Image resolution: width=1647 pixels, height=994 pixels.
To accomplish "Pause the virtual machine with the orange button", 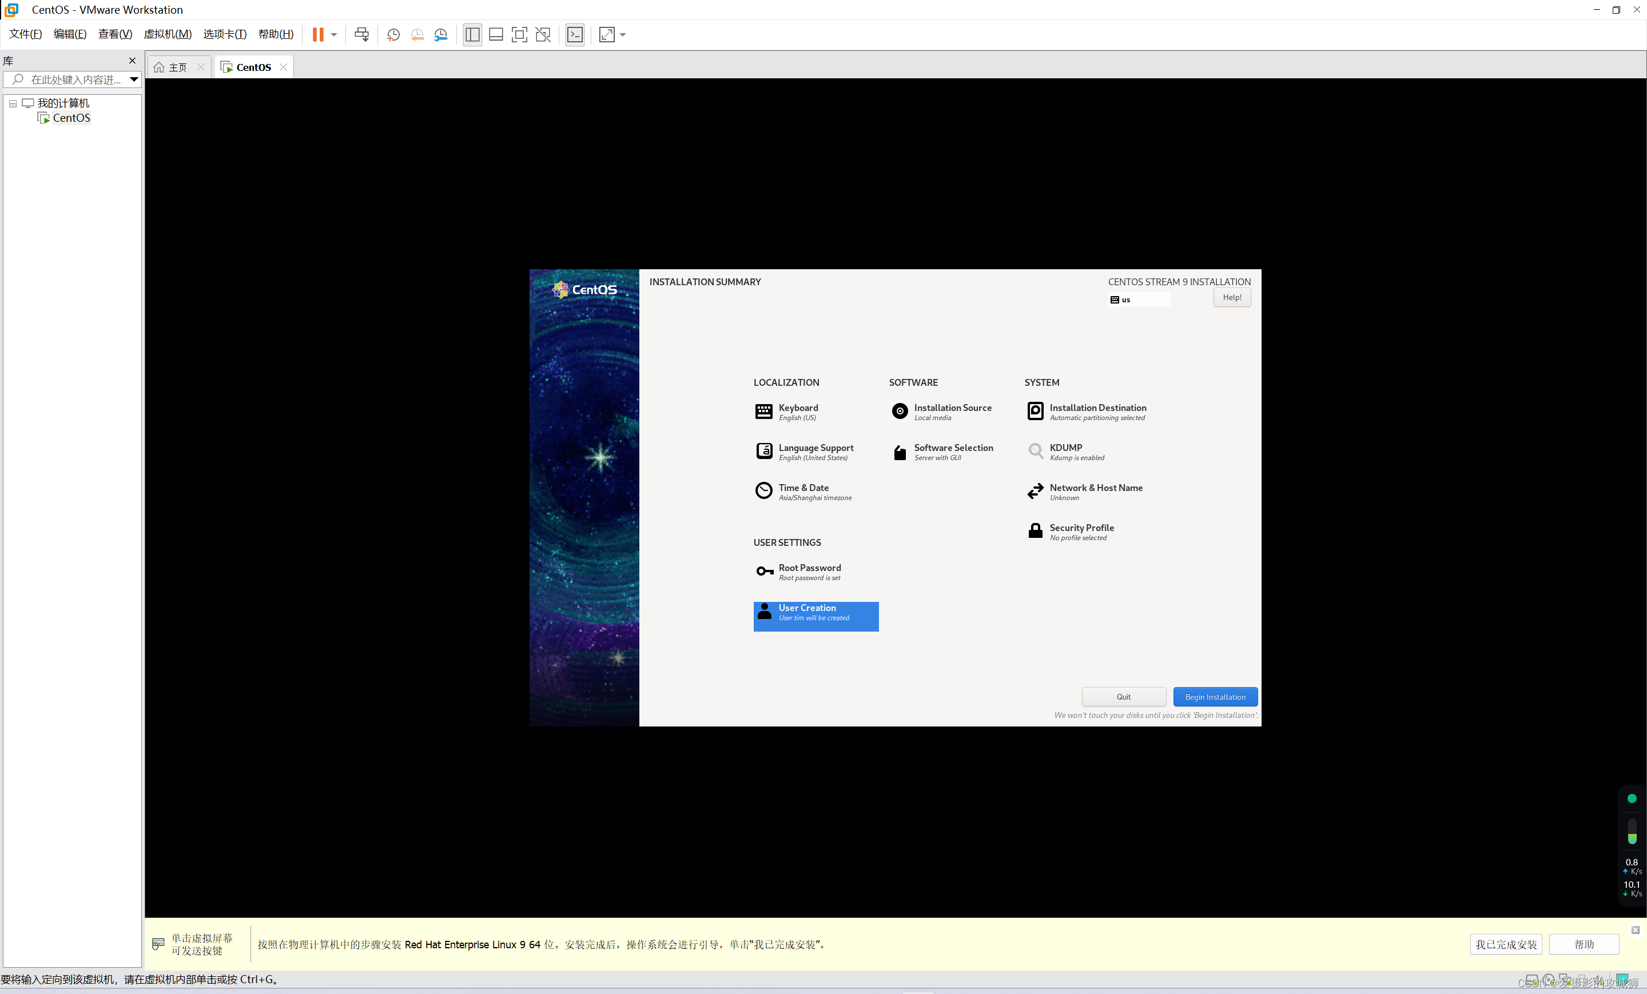I will 317,35.
